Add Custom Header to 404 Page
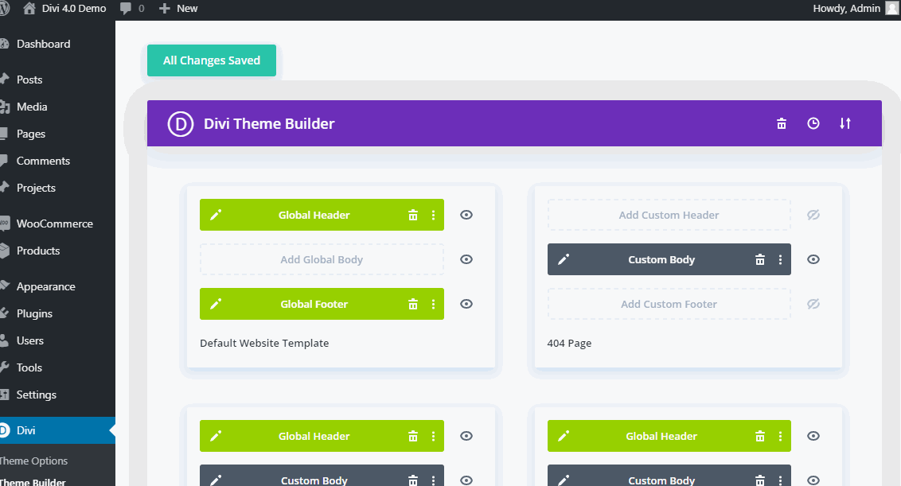Image resolution: width=901 pixels, height=486 pixels. [669, 215]
